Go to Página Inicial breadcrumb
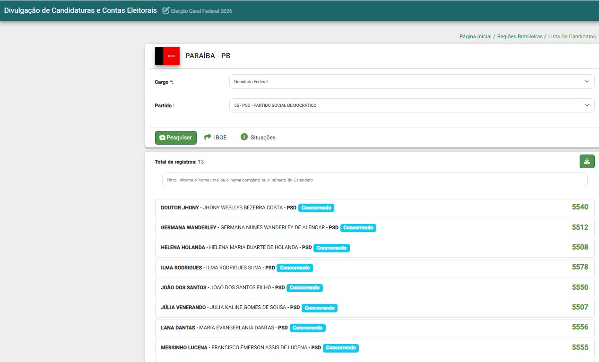This screenshot has width=599, height=362. pyautogui.click(x=476, y=36)
